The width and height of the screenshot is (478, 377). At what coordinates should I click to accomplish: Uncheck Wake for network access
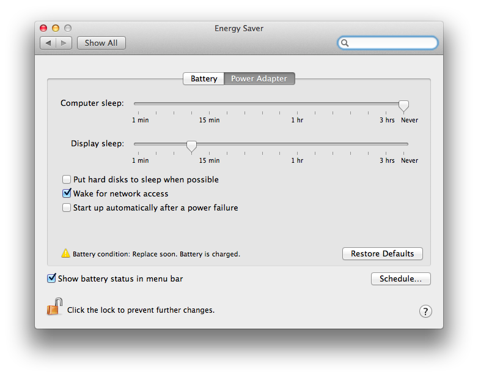[x=67, y=193]
